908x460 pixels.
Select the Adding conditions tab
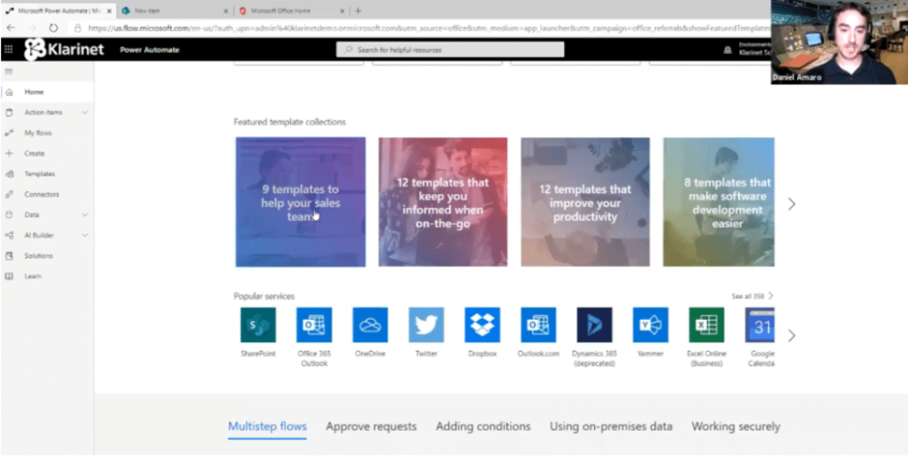point(483,426)
